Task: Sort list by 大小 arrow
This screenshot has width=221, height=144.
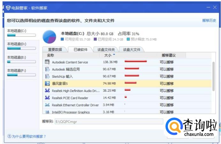Action: [x=114, y=54]
